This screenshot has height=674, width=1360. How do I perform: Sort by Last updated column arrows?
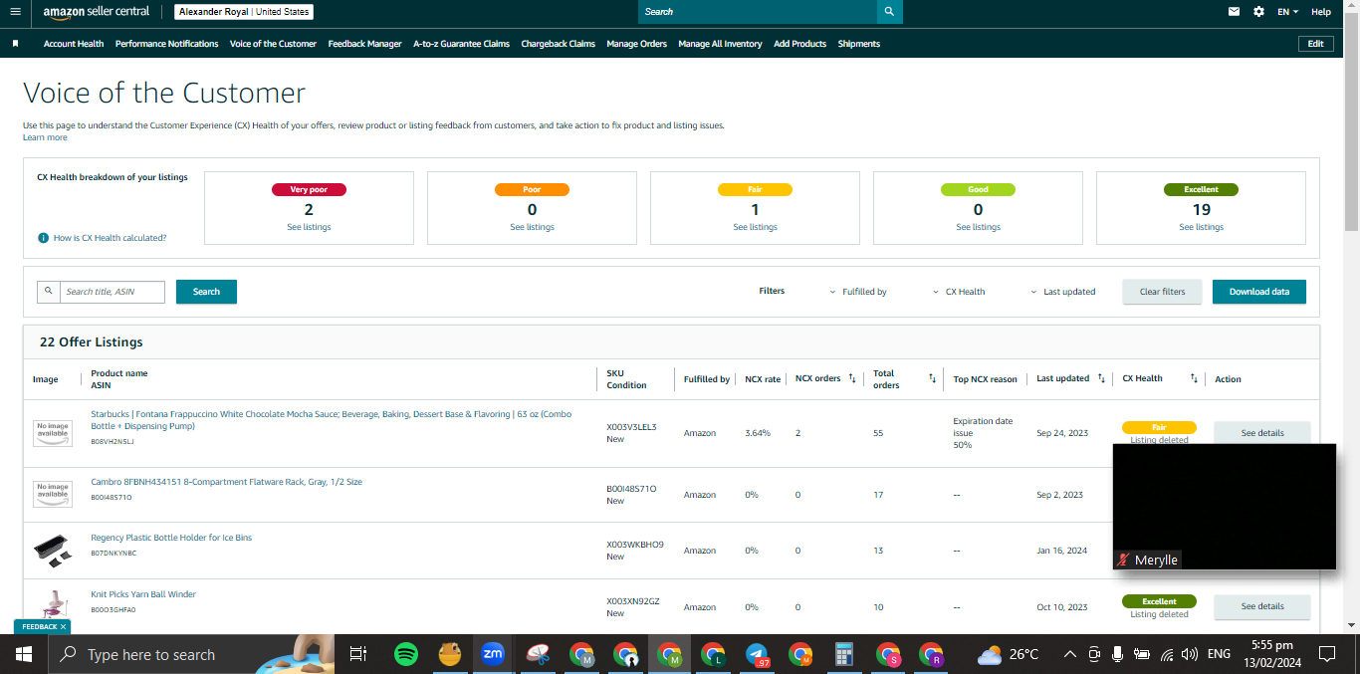(x=1101, y=378)
